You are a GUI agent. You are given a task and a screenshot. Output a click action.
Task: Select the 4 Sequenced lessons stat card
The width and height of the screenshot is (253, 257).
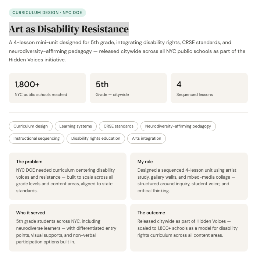[209, 88]
